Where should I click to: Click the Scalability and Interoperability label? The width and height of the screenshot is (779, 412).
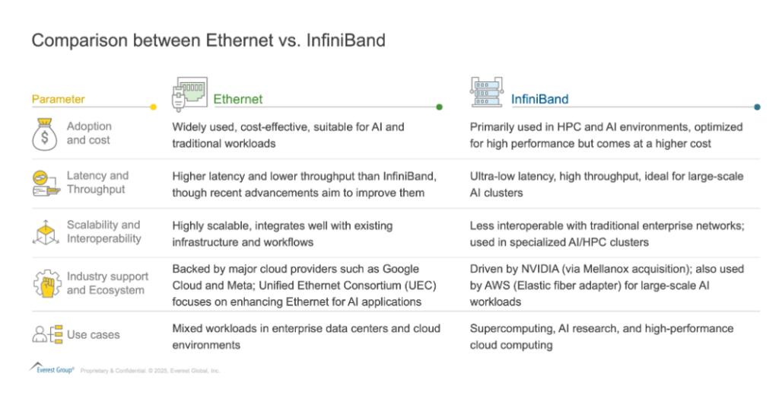click(103, 232)
